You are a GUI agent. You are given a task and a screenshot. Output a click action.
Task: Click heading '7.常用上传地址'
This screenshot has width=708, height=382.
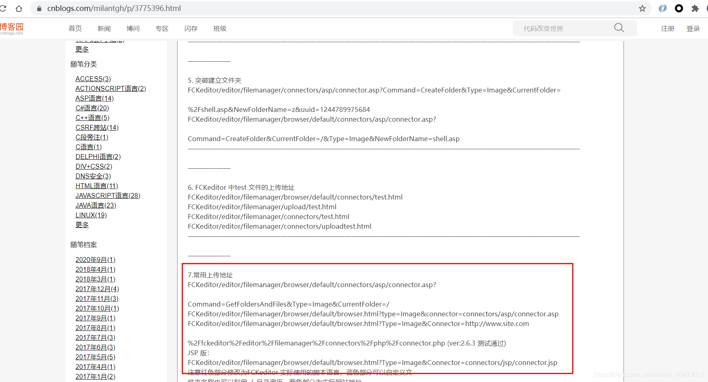coord(210,275)
